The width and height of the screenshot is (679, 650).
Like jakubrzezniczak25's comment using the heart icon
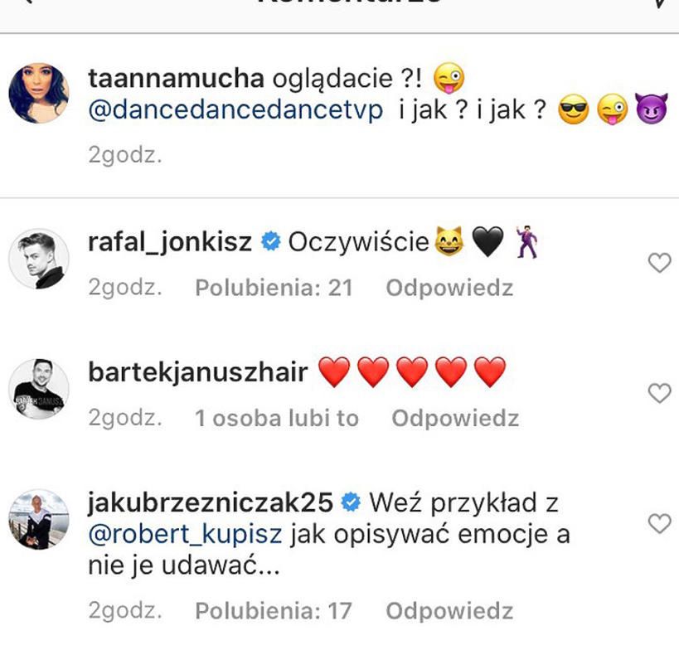(x=659, y=524)
